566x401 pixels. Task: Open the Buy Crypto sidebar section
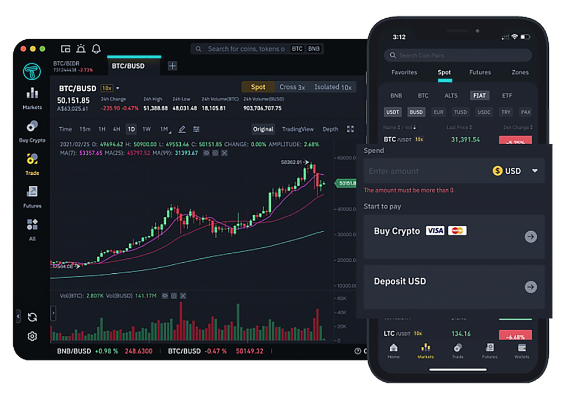tap(32, 131)
